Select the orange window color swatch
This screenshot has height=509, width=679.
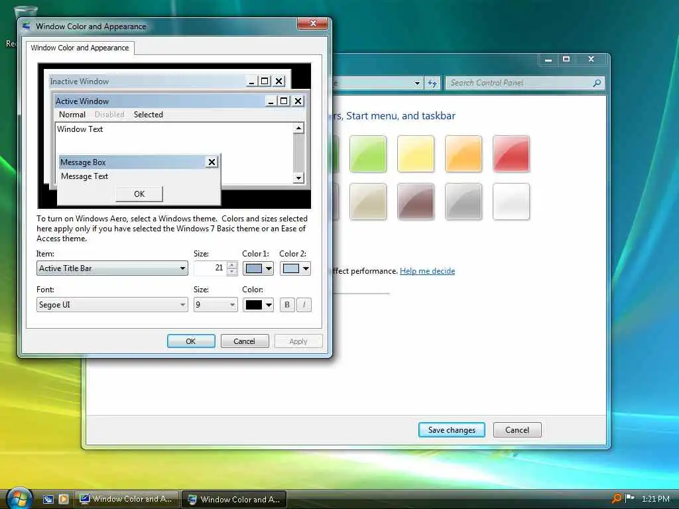pos(463,154)
